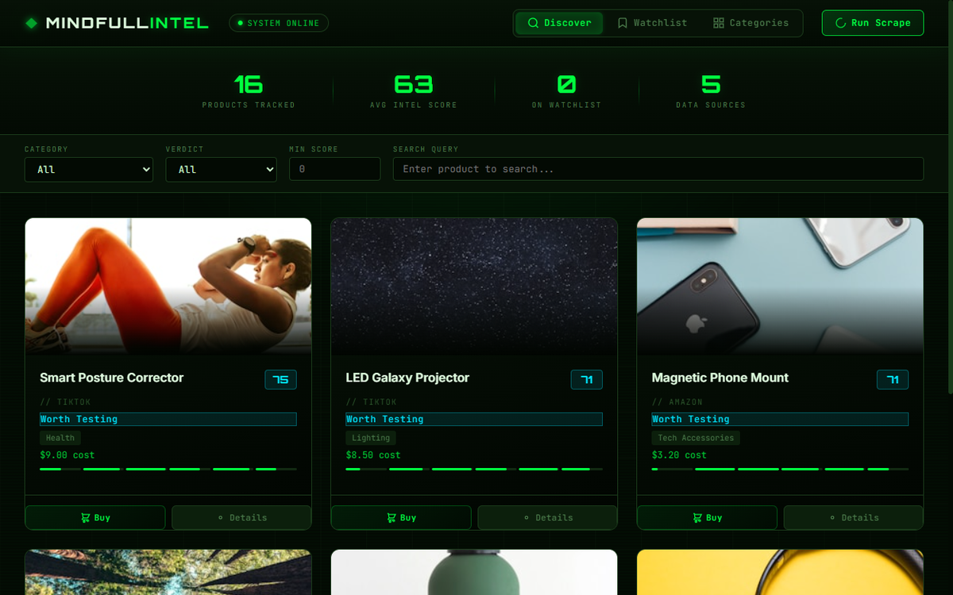Select the Lighting category tag

click(x=371, y=438)
